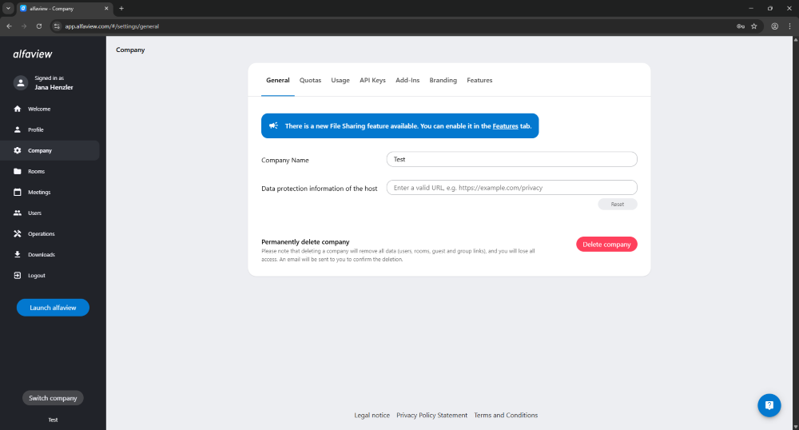799x430 pixels.
Task: Select the Rooms folder icon
Action: [18, 171]
